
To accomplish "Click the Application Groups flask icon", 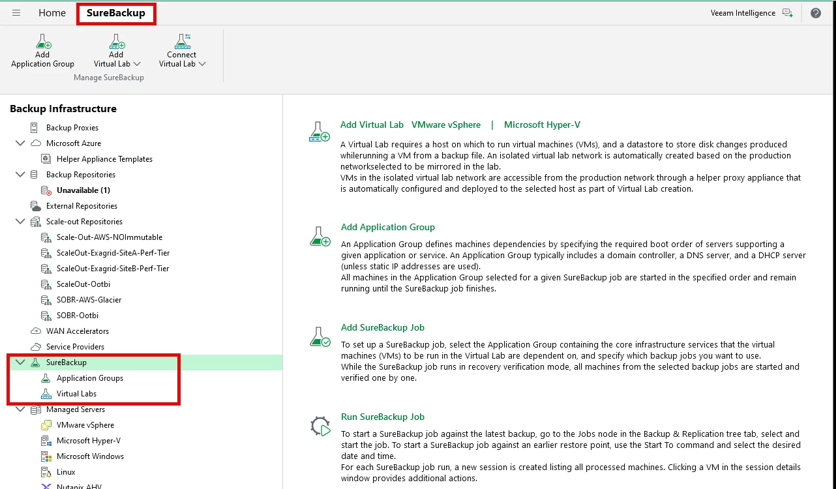I will click(x=46, y=378).
